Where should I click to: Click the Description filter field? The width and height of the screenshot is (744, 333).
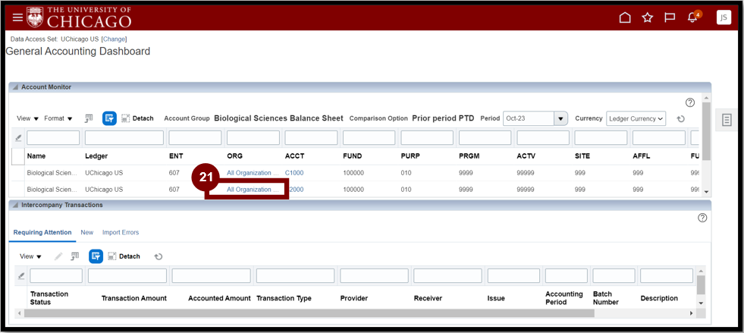pos(666,275)
